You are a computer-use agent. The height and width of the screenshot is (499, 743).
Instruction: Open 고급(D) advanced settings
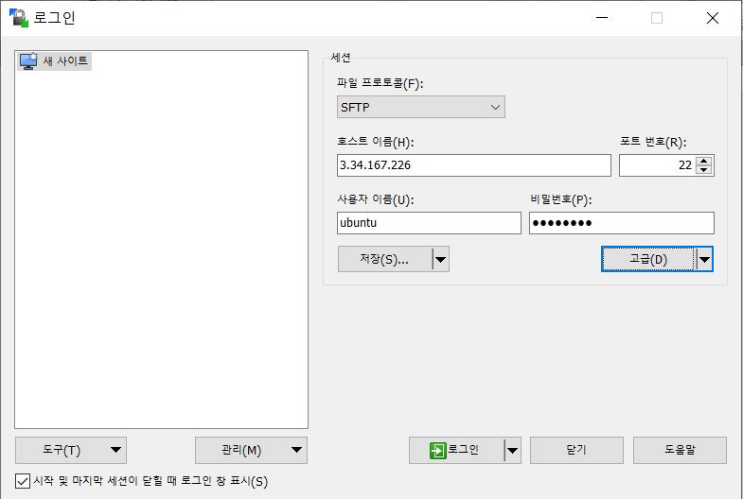(x=647, y=259)
